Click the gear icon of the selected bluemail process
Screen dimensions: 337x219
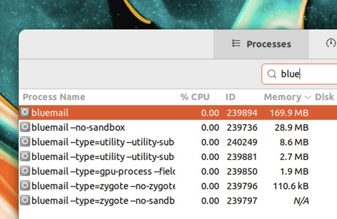click(25, 113)
